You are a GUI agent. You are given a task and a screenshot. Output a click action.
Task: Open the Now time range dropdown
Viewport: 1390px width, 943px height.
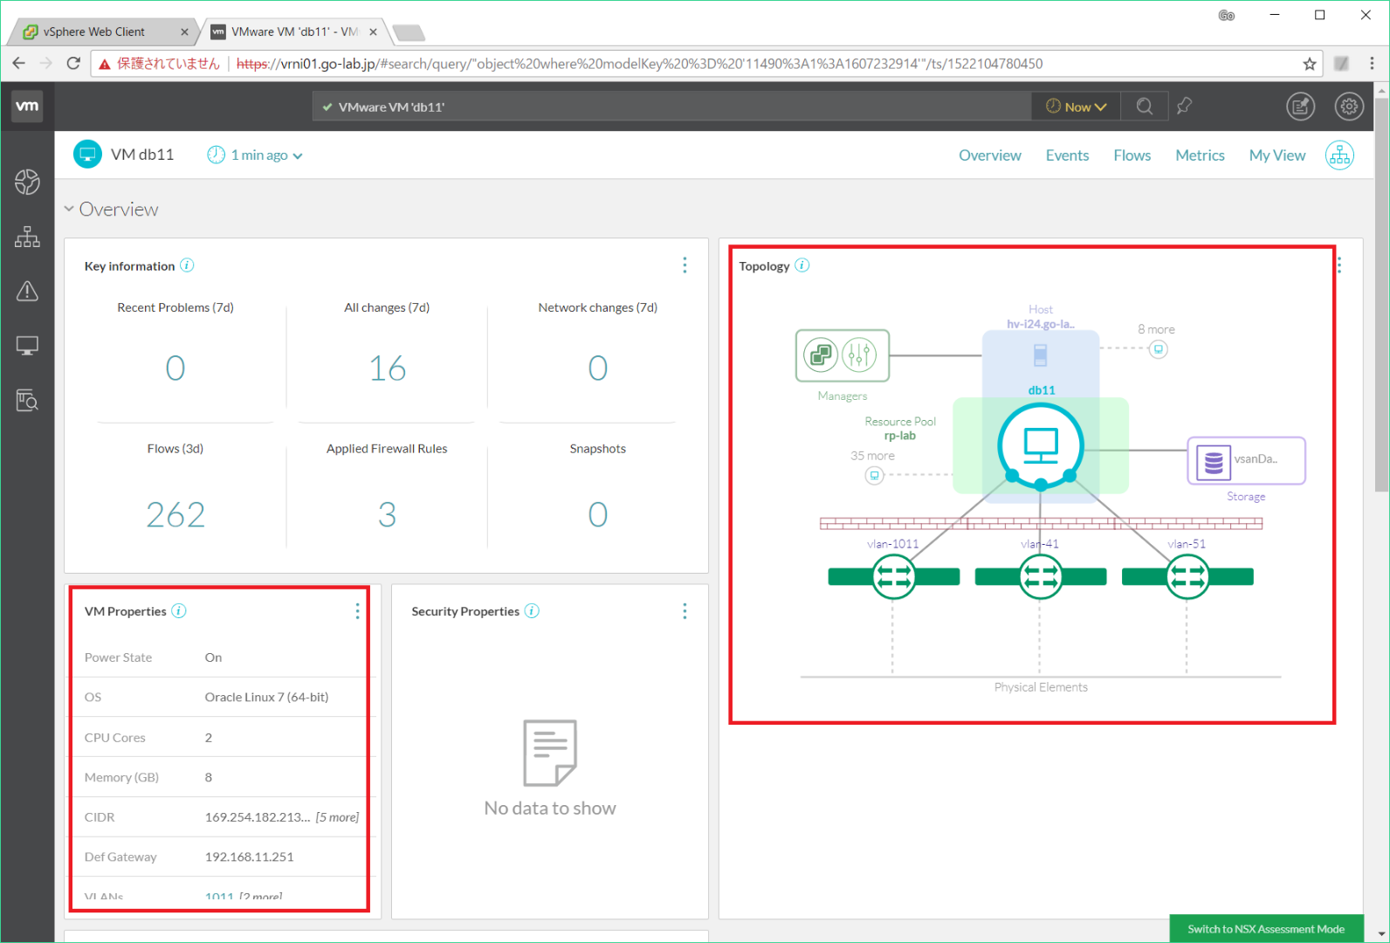tap(1076, 107)
